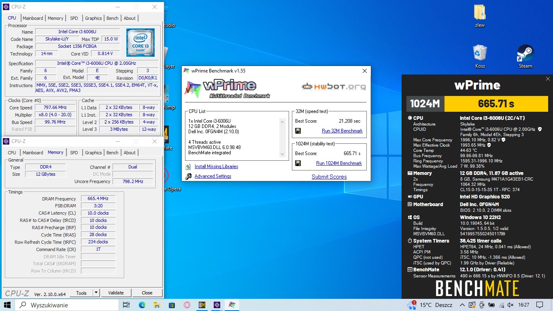This screenshot has width=553, height=311.
Task: Switch to wPrime via its taskbar icon
Action: (232, 305)
